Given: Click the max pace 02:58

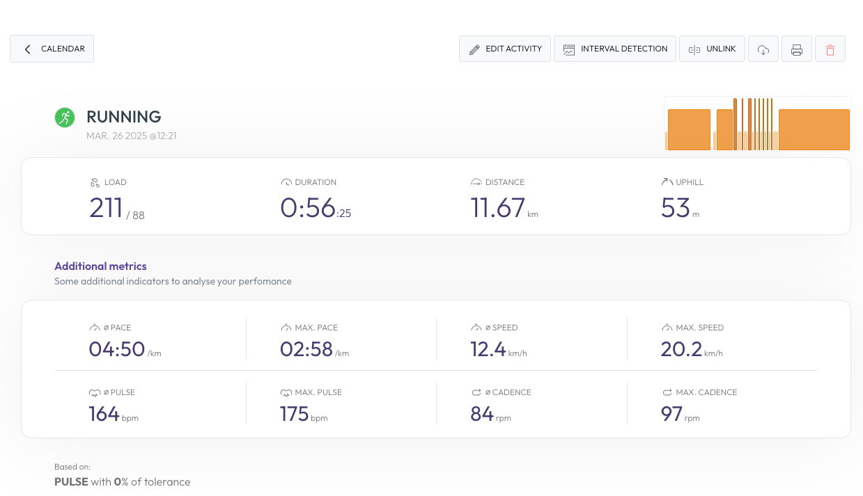Looking at the screenshot, I should click(x=306, y=349).
